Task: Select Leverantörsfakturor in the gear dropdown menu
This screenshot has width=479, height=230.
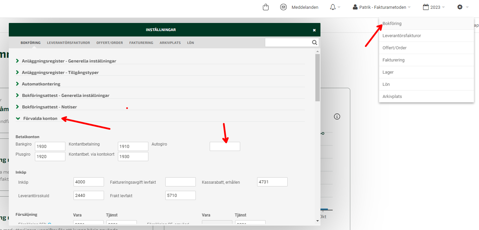Action: pyautogui.click(x=426, y=36)
